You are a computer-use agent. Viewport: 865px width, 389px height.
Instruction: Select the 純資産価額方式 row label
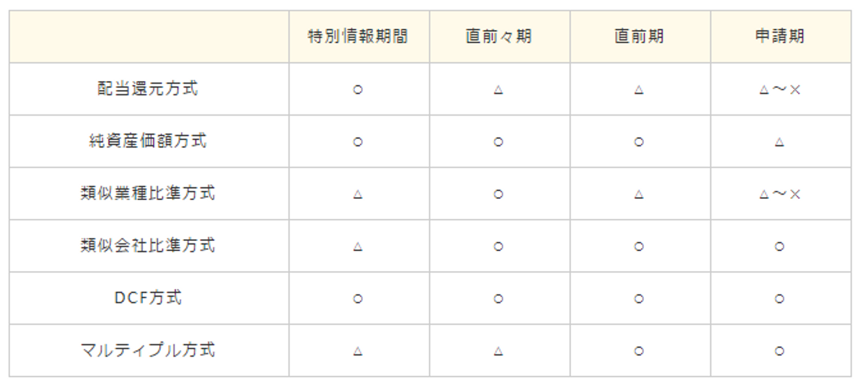click(x=148, y=141)
